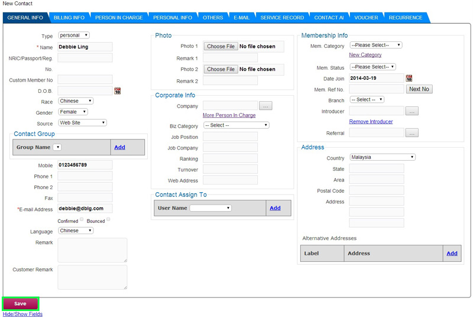The height and width of the screenshot is (324, 473).
Task: Open the Date Join calendar picker icon
Action: point(409,78)
